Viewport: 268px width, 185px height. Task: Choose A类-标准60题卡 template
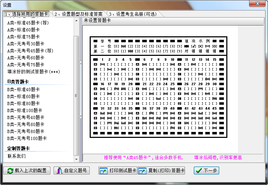pos(23,30)
